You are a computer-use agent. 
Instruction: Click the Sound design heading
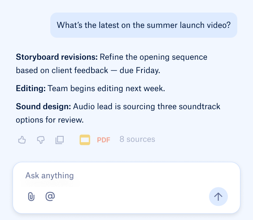pyautogui.click(x=43, y=106)
